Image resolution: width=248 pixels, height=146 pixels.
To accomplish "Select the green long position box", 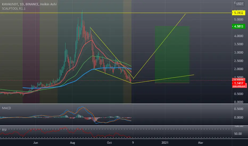I will click(x=172, y=54).
